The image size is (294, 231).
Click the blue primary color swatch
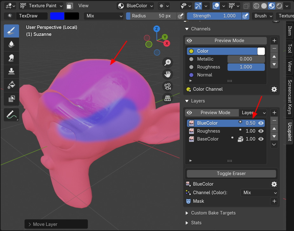57,16
